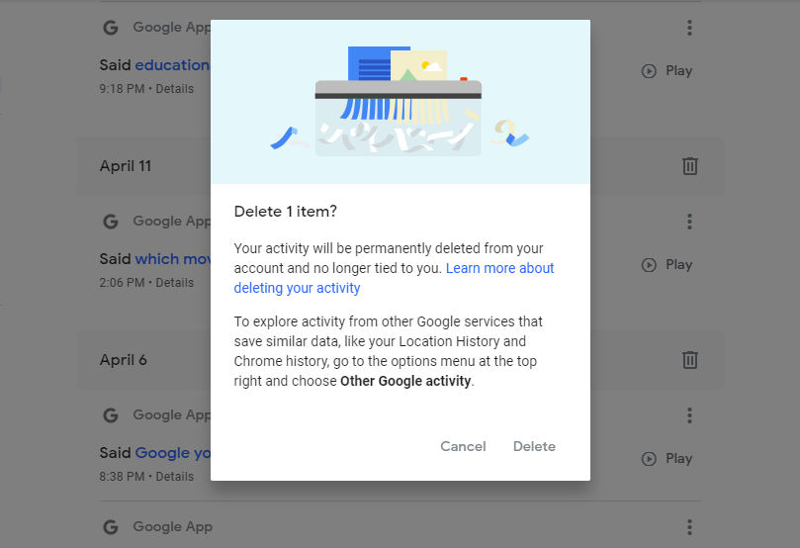Open Details for the 8:38 PM activity
The width and height of the screenshot is (800, 548).
(174, 477)
